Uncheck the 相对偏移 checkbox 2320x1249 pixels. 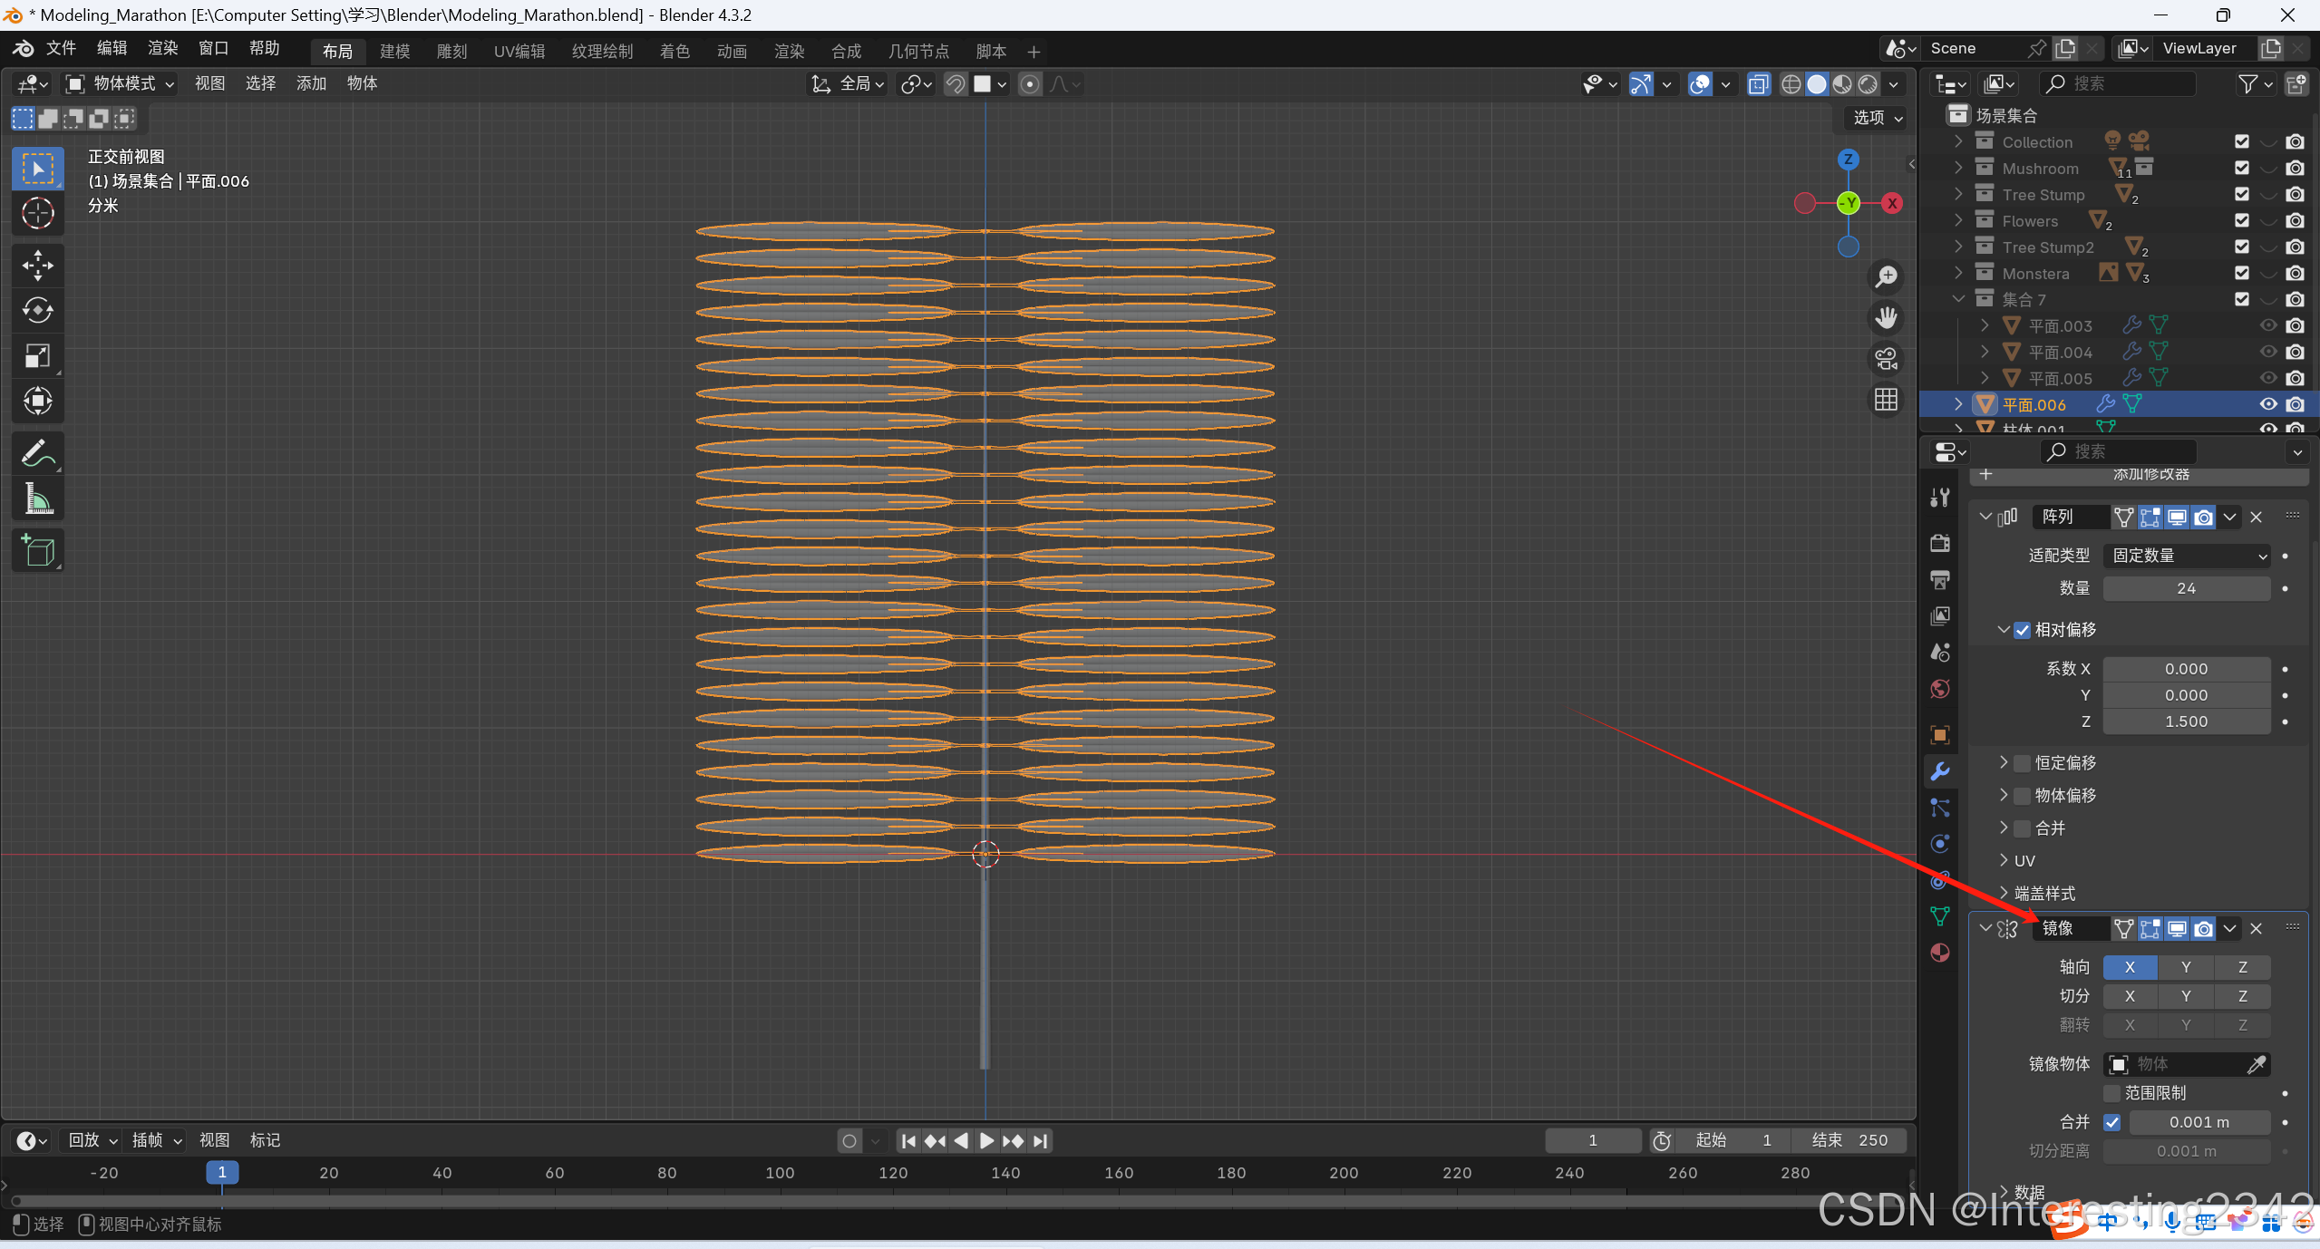2022,630
